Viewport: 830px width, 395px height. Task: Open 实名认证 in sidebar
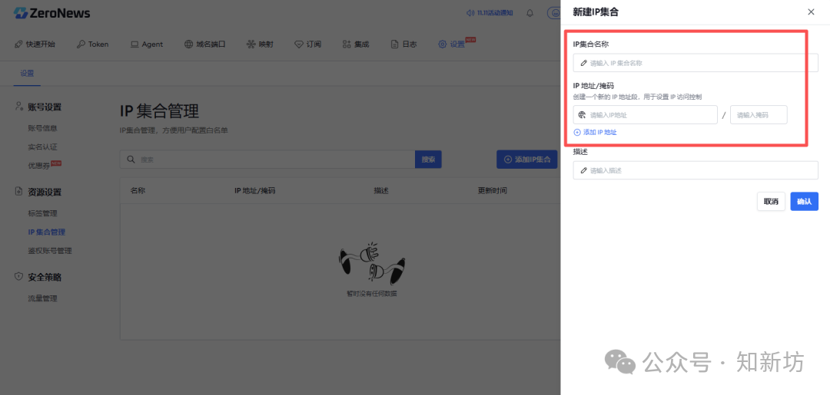pyautogui.click(x=42, y=146)
